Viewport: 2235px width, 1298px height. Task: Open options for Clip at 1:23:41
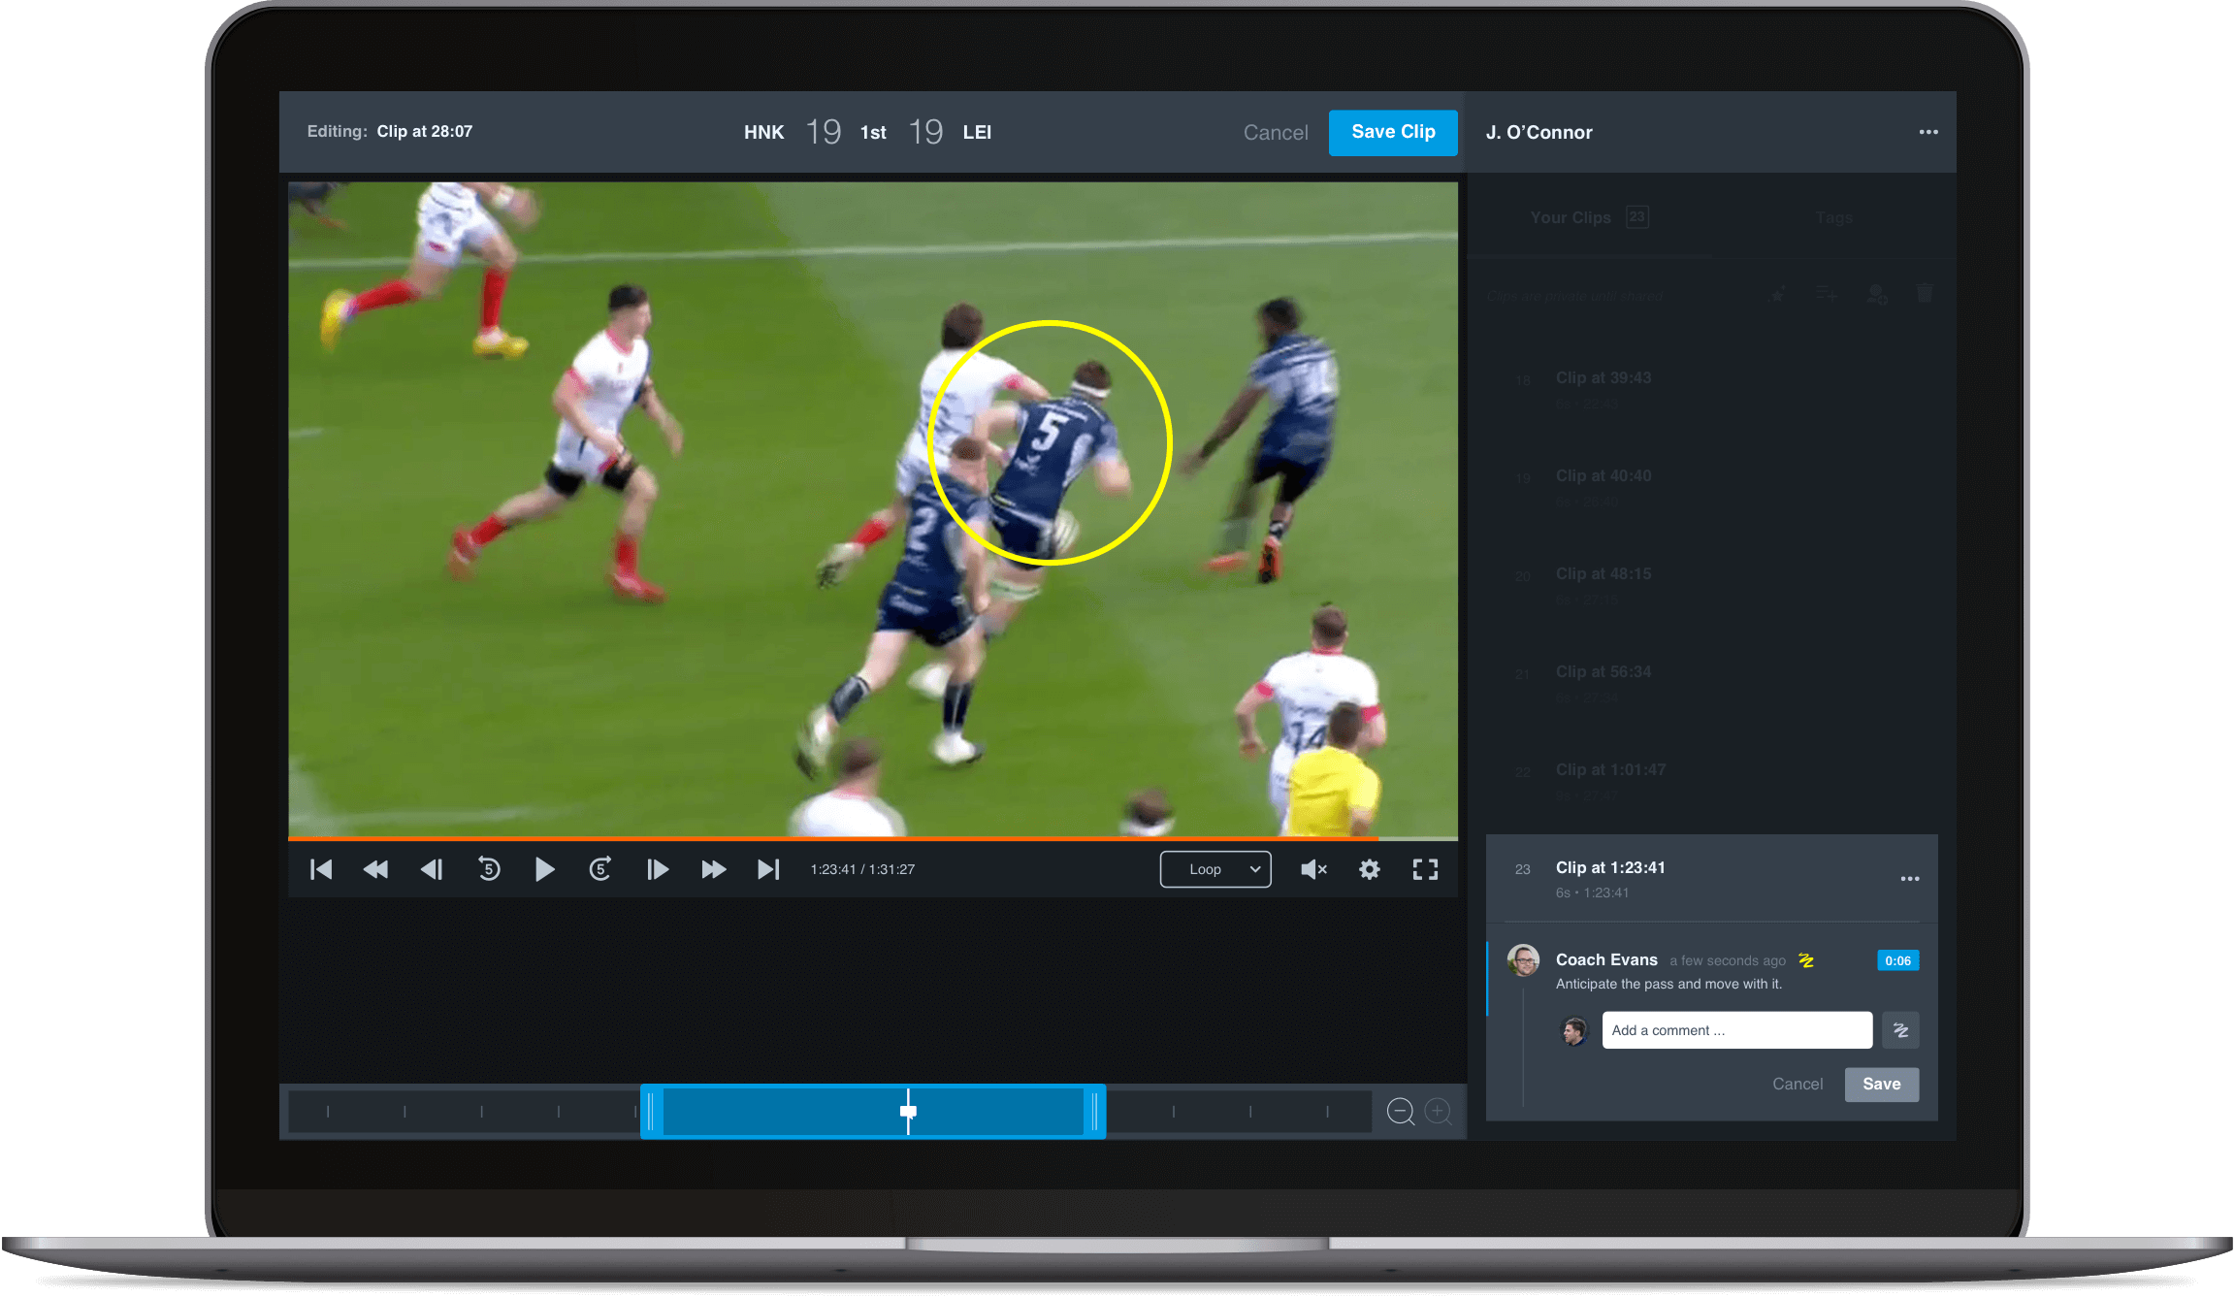1909,879
